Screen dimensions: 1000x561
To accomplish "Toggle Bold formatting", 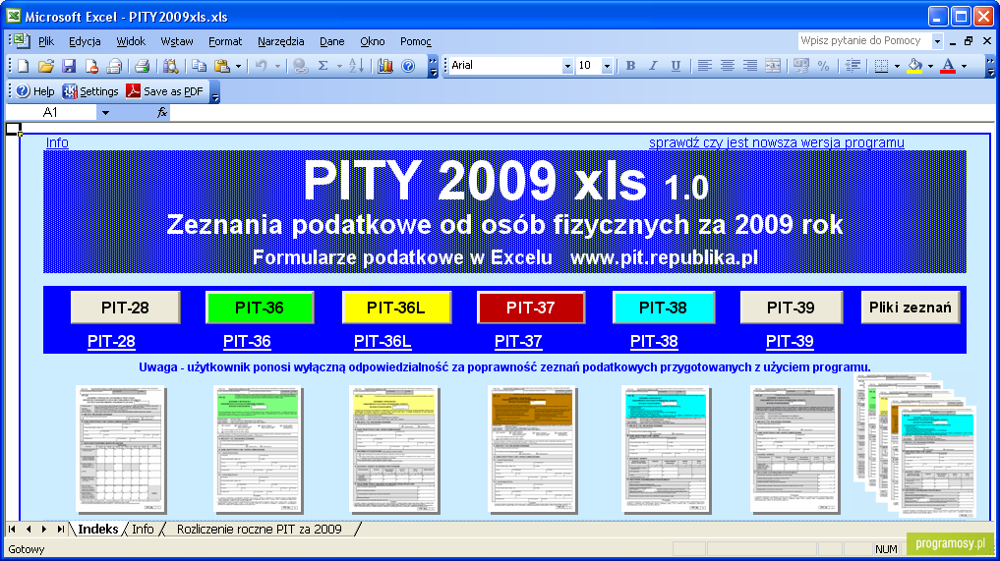I will [x=630, y=66].
